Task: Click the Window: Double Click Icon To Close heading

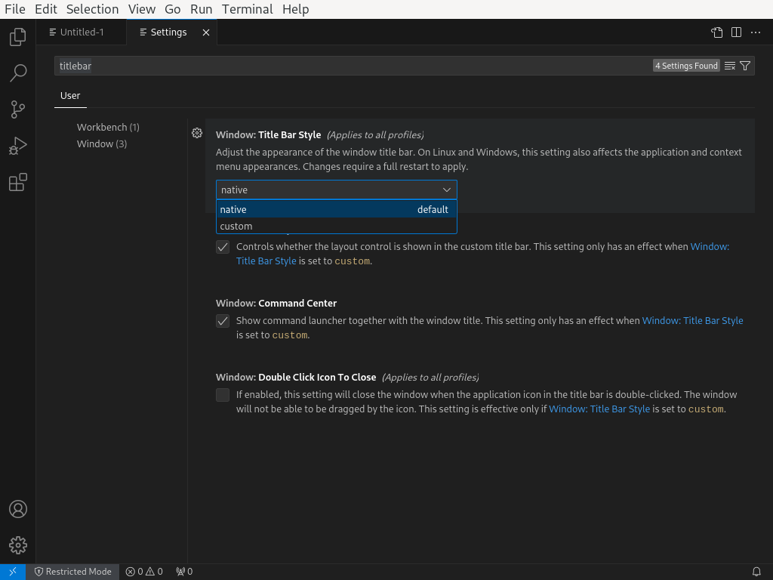Action: 296,378
